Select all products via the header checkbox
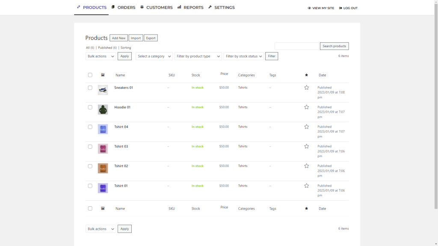The width and height of the screenshot is (438, 246). (x=90, y=75)
